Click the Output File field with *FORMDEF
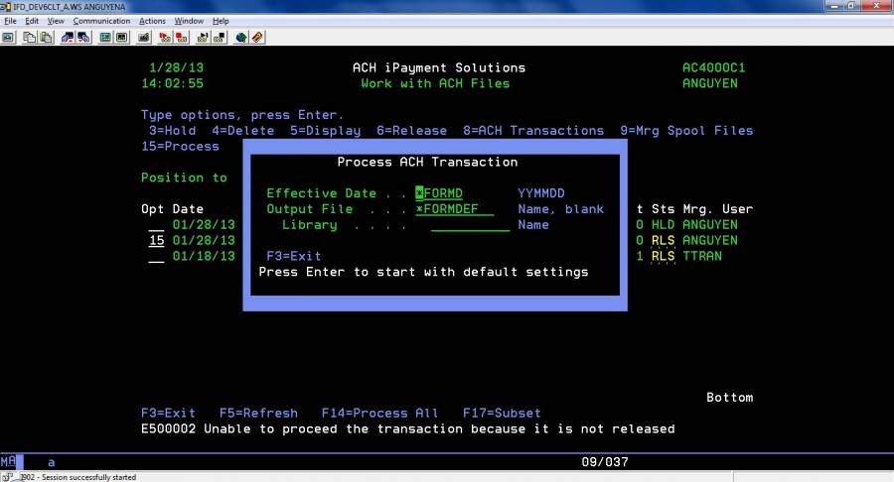The image size is (894, 482). pyautogui.click(x=453, y=209)
